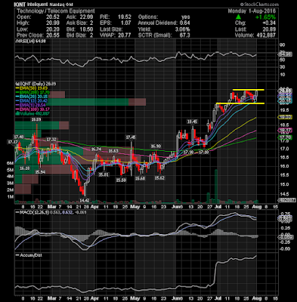Select the Prev Close value 20.55
Image resolution: width=297 pixels, height=302 pixels.
[x=53, y=35]
